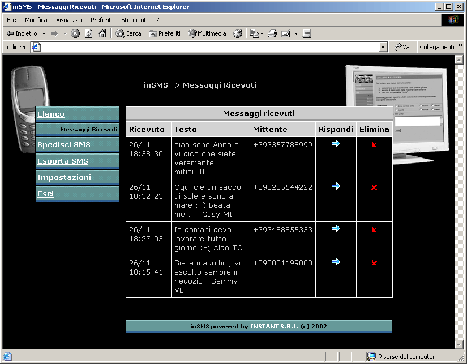Click the Nokia phone image
This screenshot has height=364, width=467.
point(29,109)
